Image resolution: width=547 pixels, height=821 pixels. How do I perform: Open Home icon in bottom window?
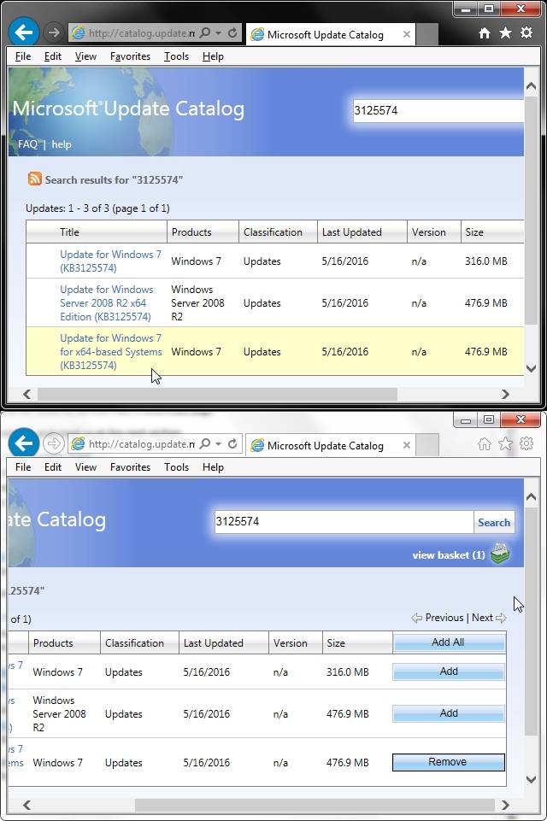[x=485, y=444]
